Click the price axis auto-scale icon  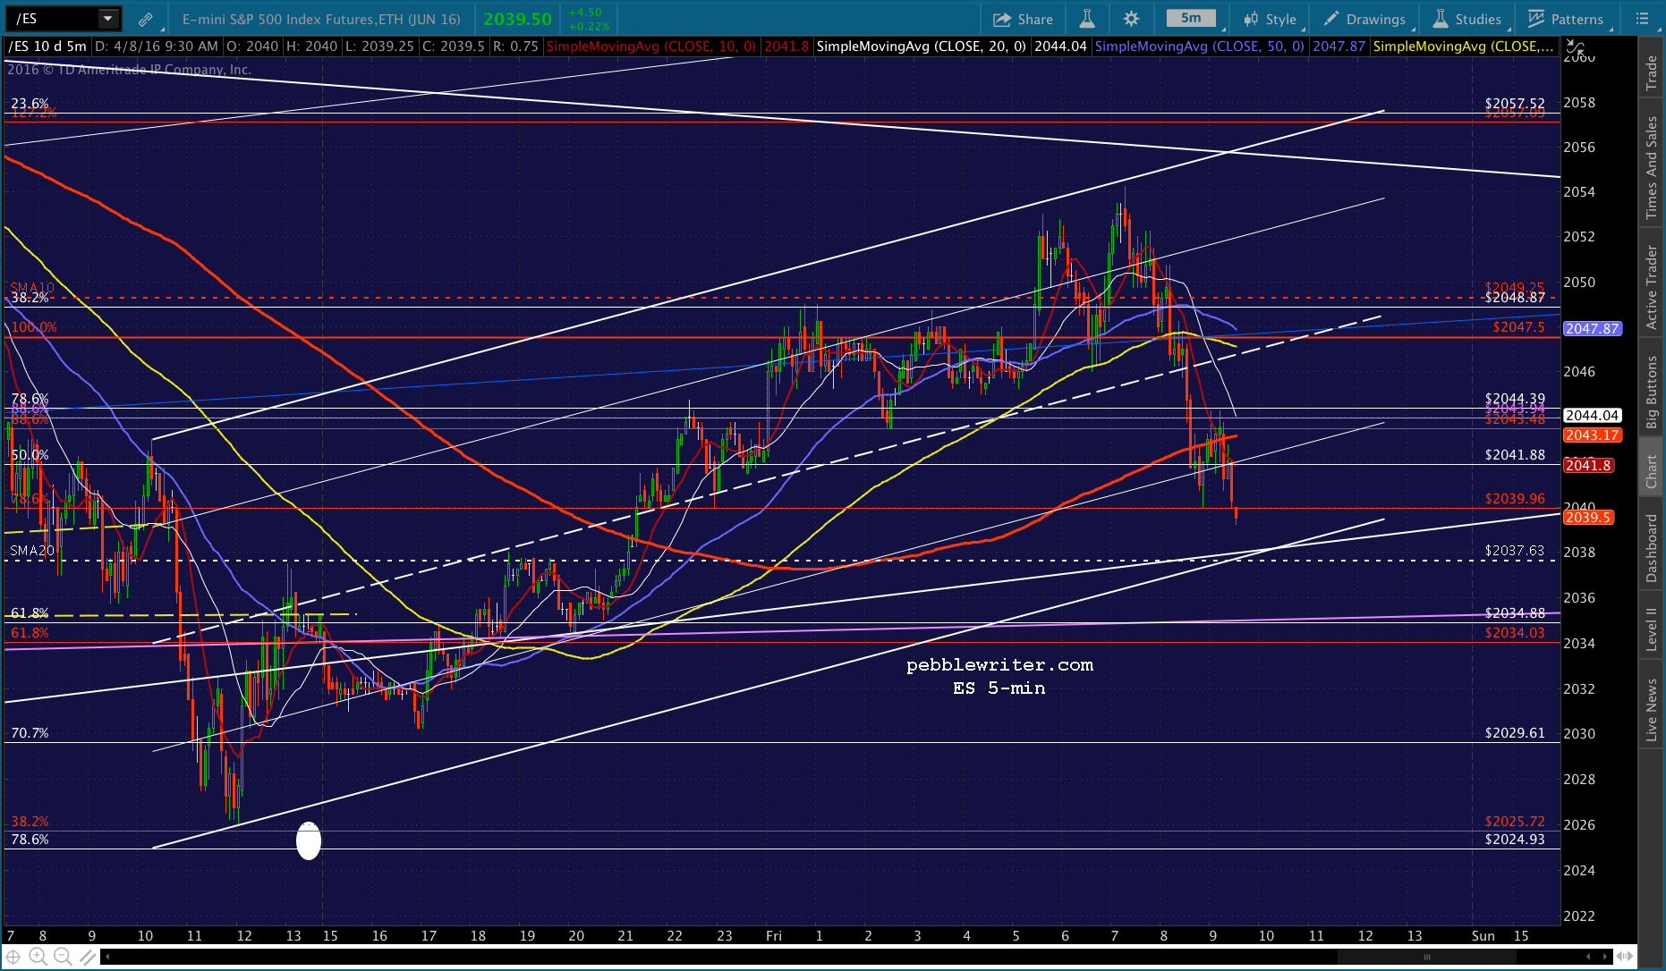[1576, 47]
